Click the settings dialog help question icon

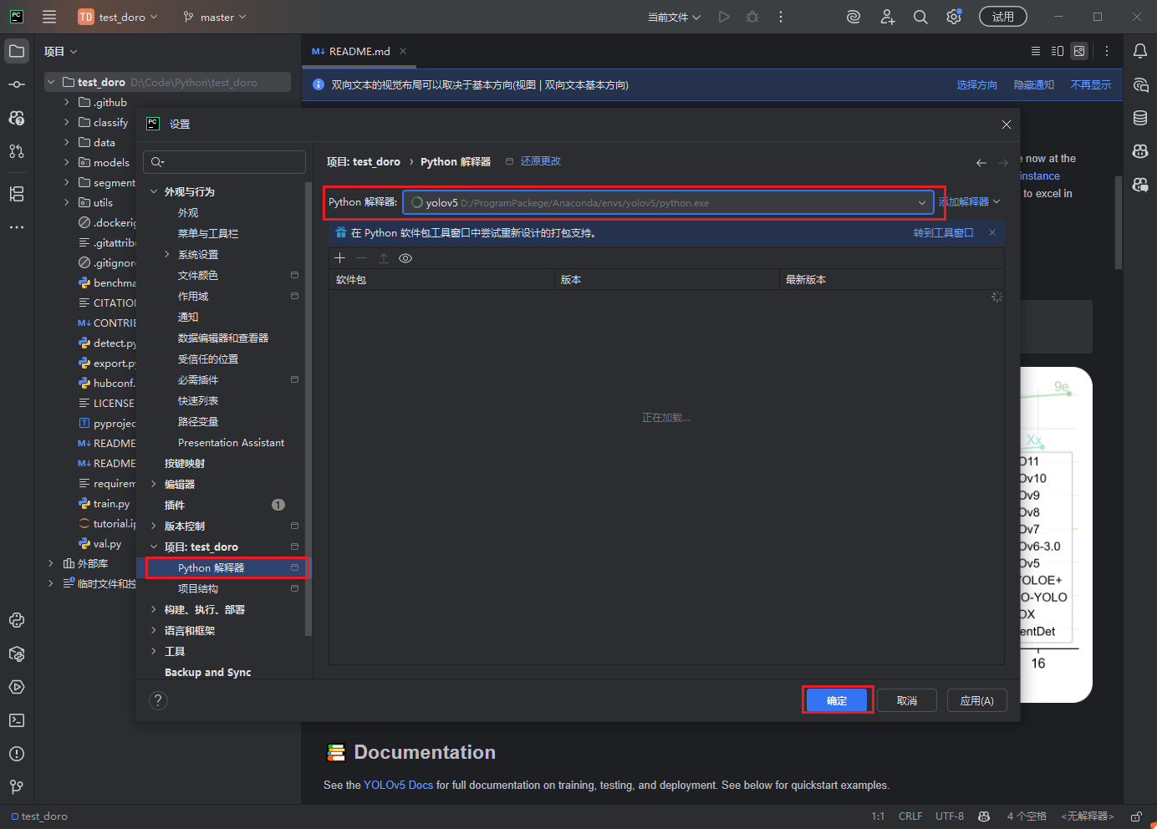(158, 701)
